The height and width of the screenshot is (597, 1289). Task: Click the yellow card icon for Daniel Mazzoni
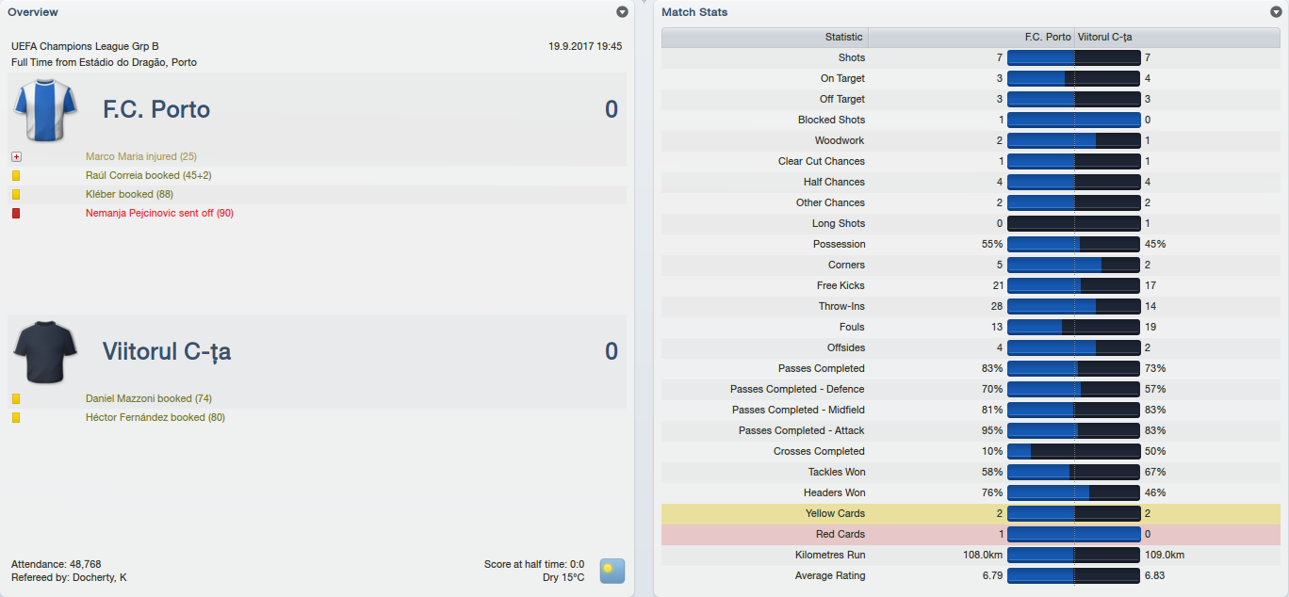16,399
